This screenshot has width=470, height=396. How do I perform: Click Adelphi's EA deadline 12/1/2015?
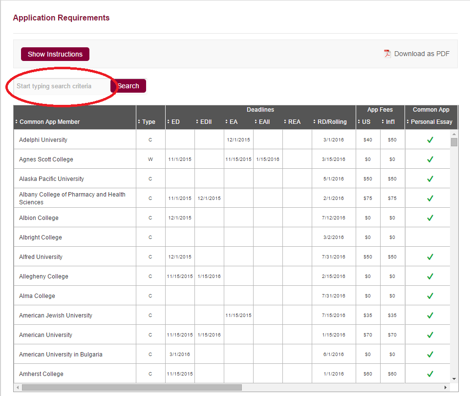coord(238,139)
